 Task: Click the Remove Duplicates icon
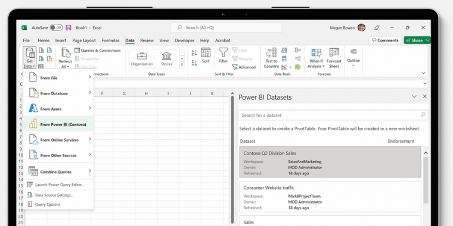pos(284,58)
